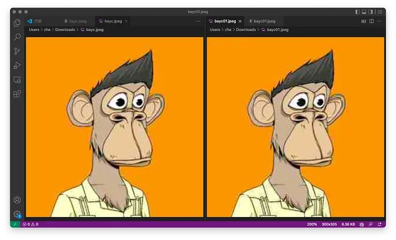
Task: Toggle primary side bar layout icon
Action: [358, 11]
